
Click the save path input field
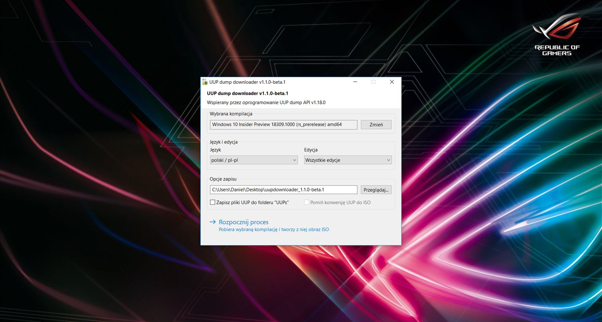click(283, 190)
